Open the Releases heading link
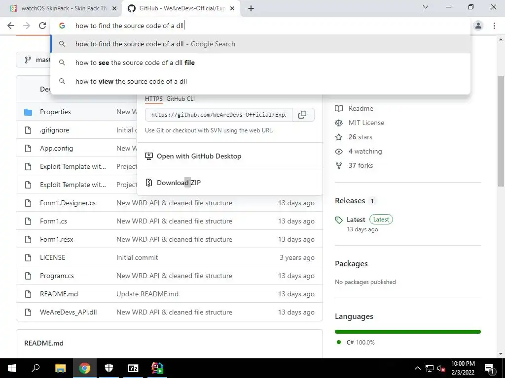The height and width of the screenshot is (378, 505). click(350, 201)
